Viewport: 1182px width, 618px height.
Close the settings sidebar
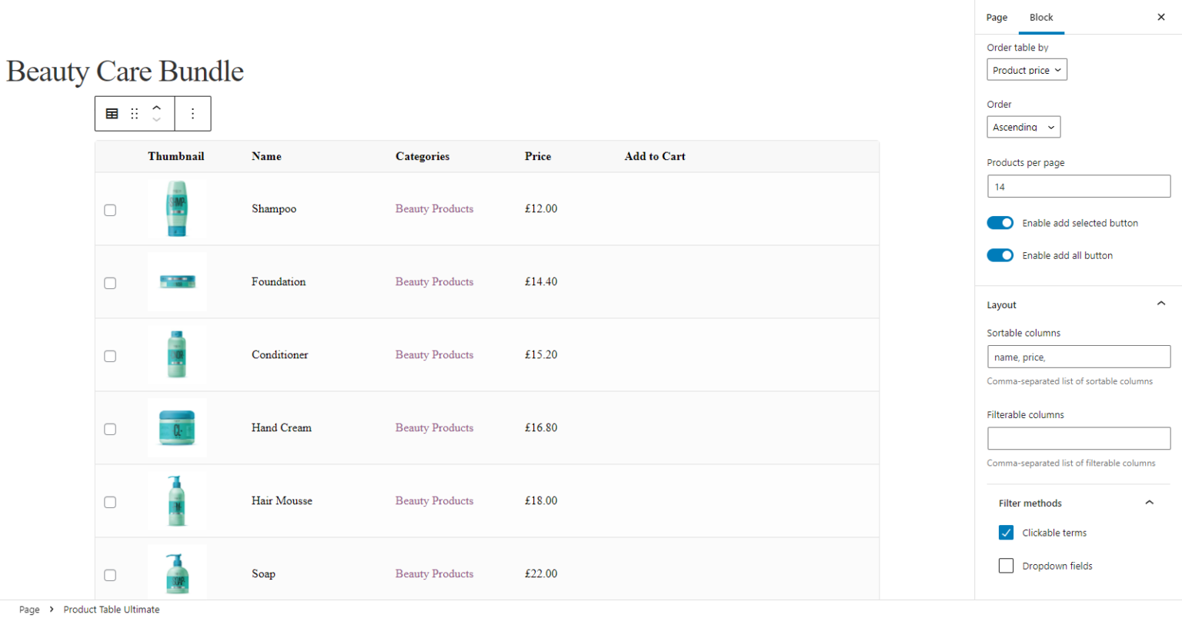coord(1161,16)
